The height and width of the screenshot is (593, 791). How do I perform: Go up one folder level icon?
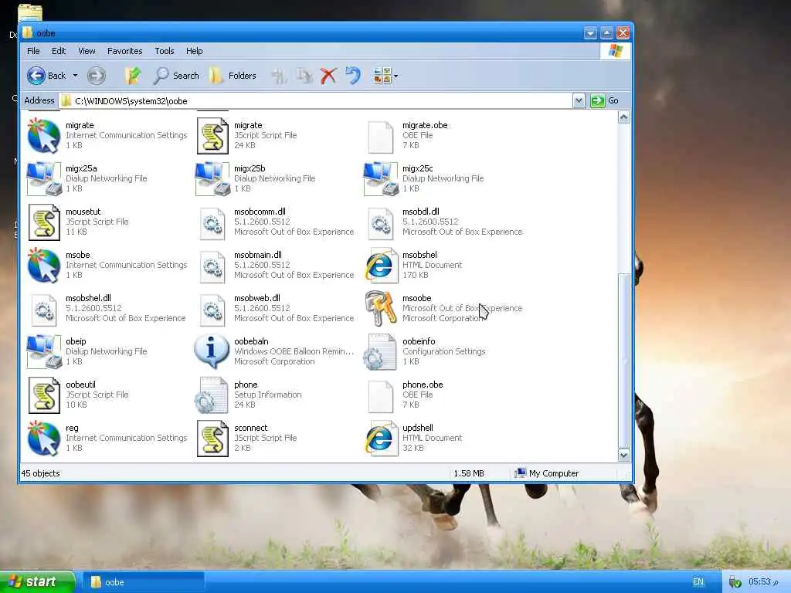133,76
